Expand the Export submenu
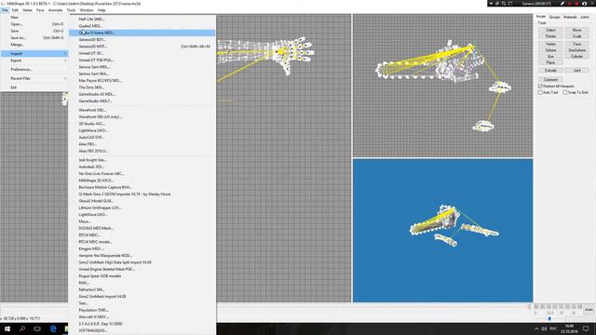The image size is (596, 335). (34, 60)
